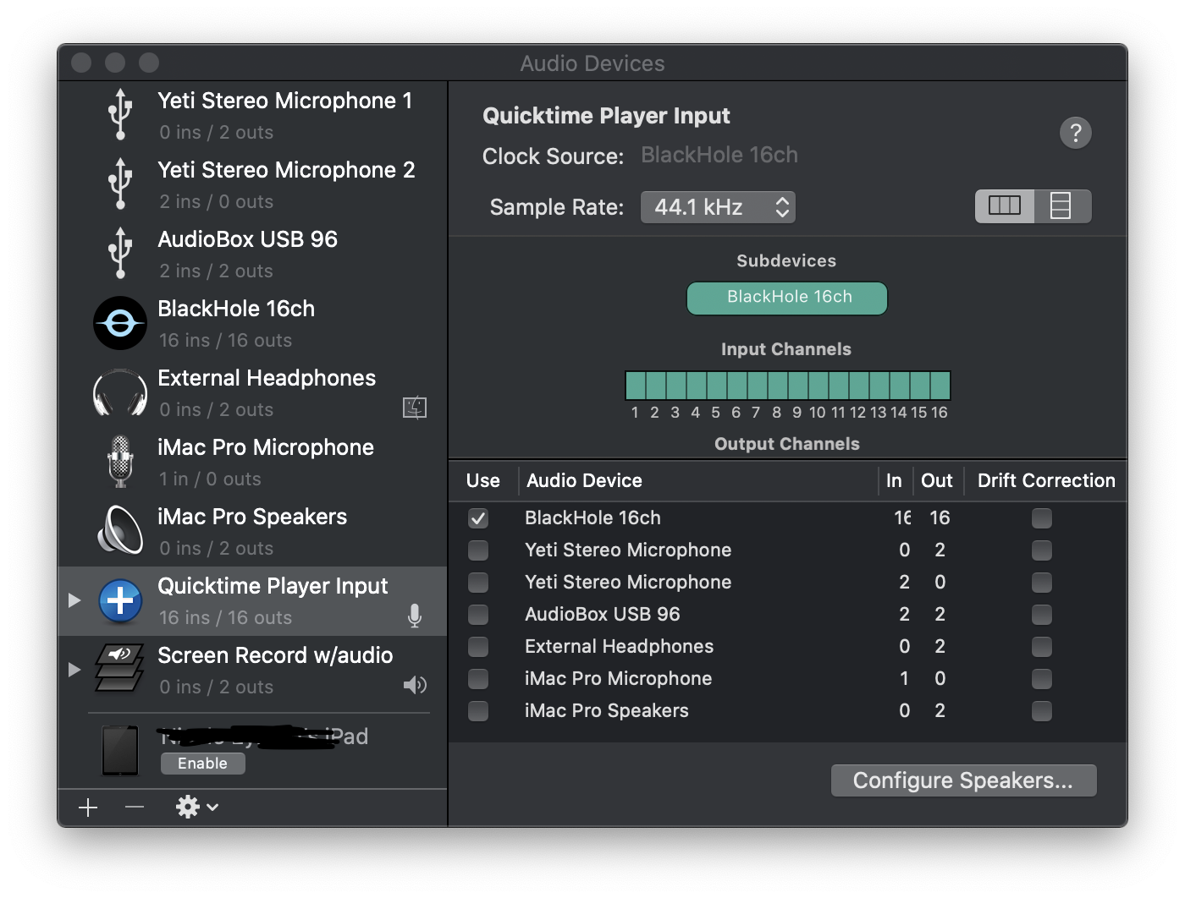
Task: Enable Use for External Headphones subdevice
Action: pos(478,647)
